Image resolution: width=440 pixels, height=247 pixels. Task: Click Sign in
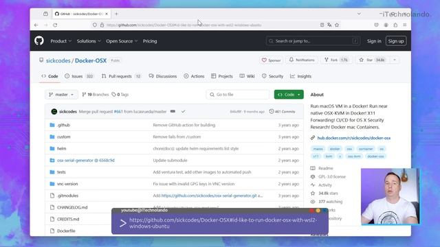click(374, 41)
